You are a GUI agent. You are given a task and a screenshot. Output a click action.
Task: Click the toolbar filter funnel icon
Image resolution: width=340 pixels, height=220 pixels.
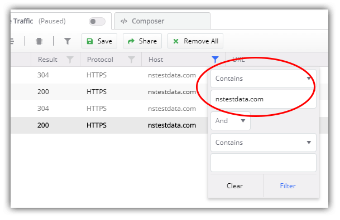[x=68, y=41]
